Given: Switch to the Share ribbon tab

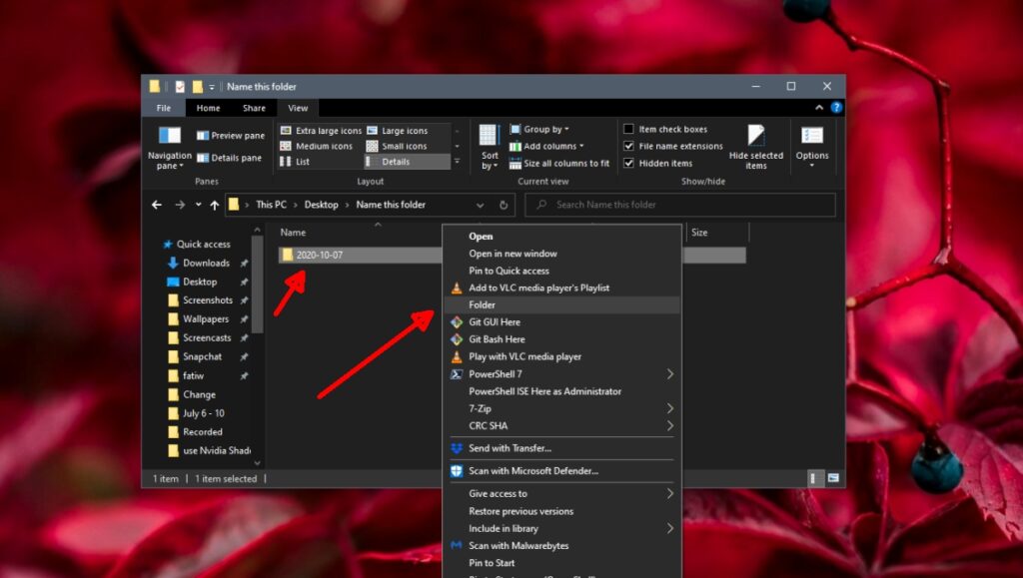Looking at the screenshot, I should [253, 107].
